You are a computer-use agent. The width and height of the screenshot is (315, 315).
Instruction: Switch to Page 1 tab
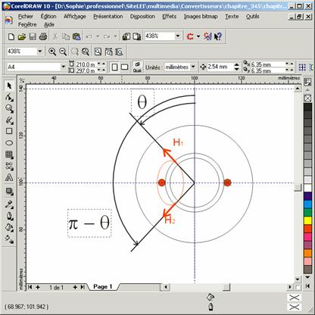pyautogui.click(x=103, y=287)
